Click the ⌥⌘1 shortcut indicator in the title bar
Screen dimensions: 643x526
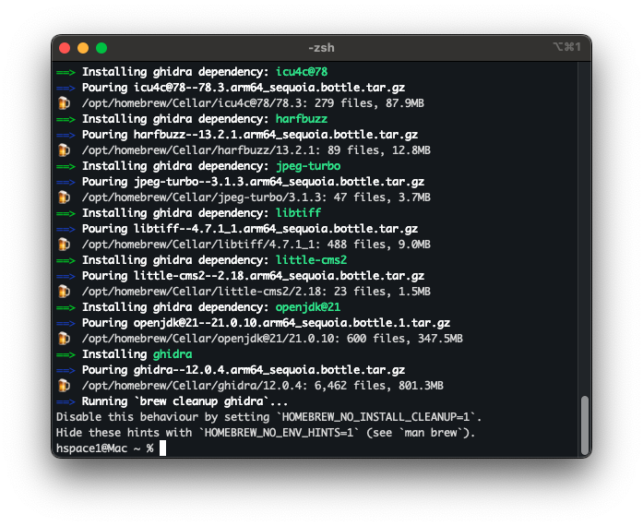566,48
